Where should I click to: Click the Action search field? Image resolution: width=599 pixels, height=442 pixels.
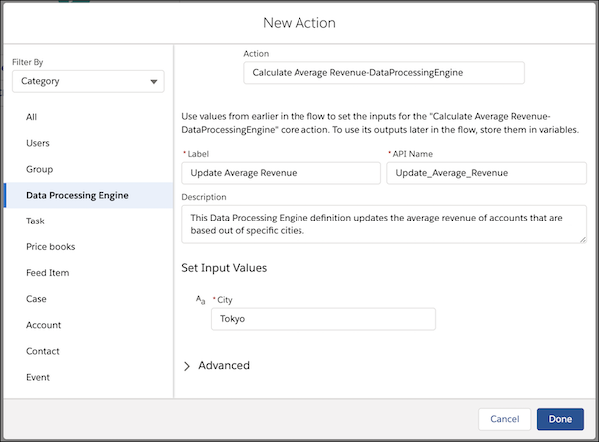tap(383, 73)
